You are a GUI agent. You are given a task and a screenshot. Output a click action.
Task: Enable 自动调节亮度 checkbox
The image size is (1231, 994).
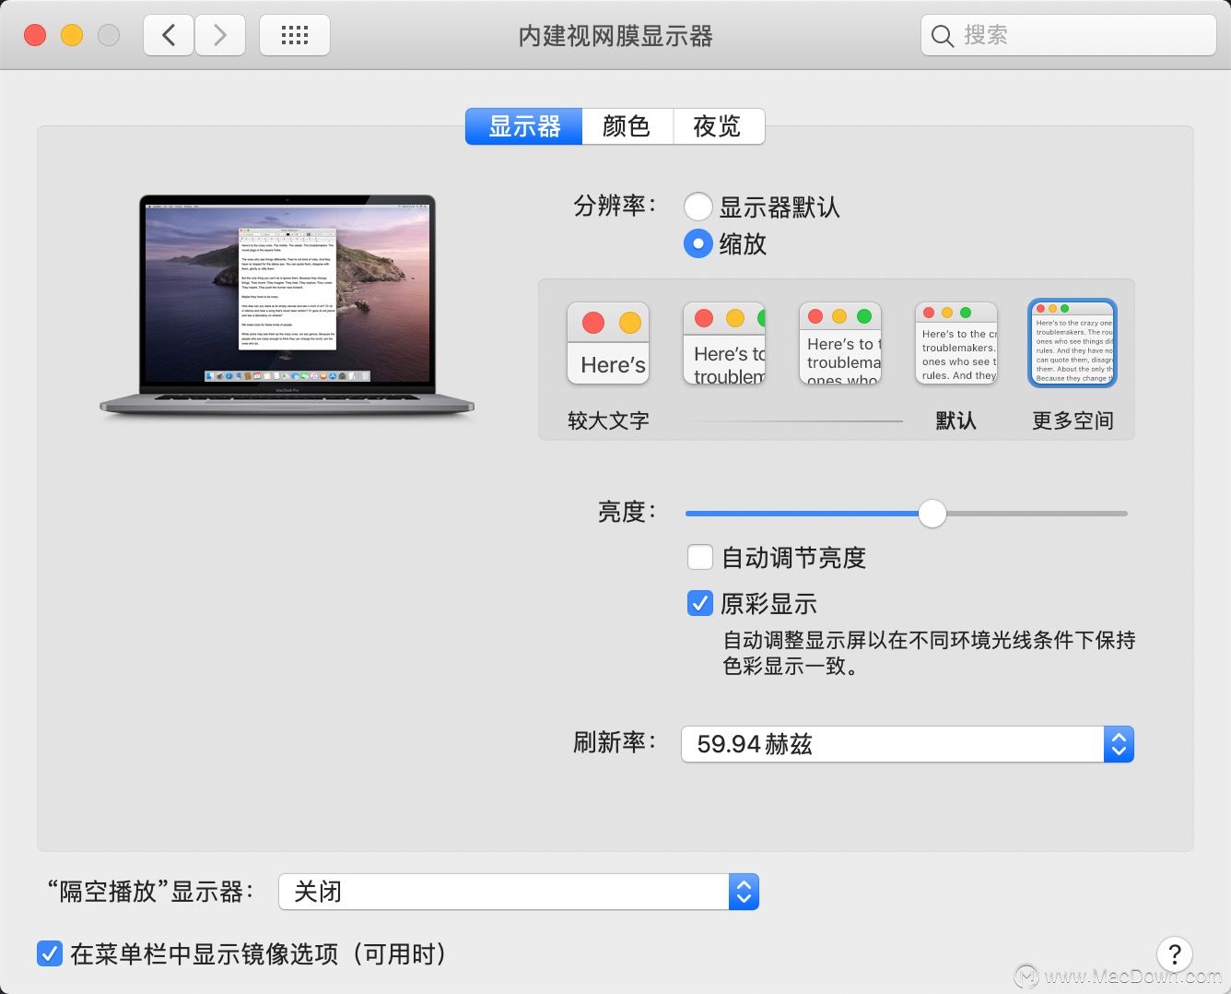tap(699, 557)
